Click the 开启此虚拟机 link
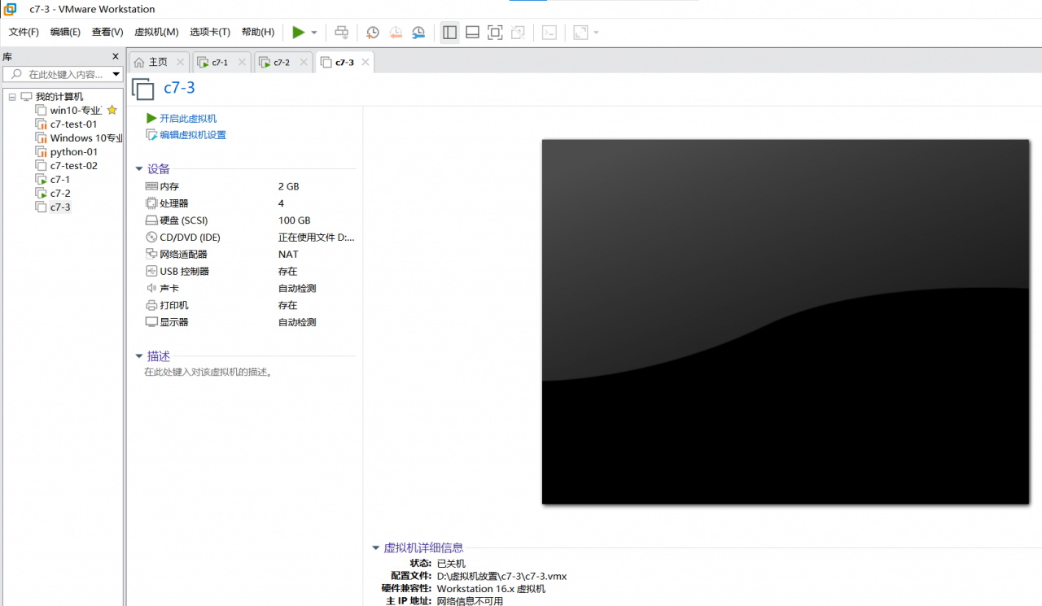Viewport: 1042px width, 606px height. pyautogui.click(x=188, y=118)
